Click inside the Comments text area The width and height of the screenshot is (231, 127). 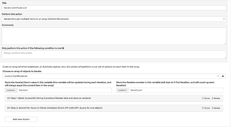pyautogui.click(x=114, y=36)
